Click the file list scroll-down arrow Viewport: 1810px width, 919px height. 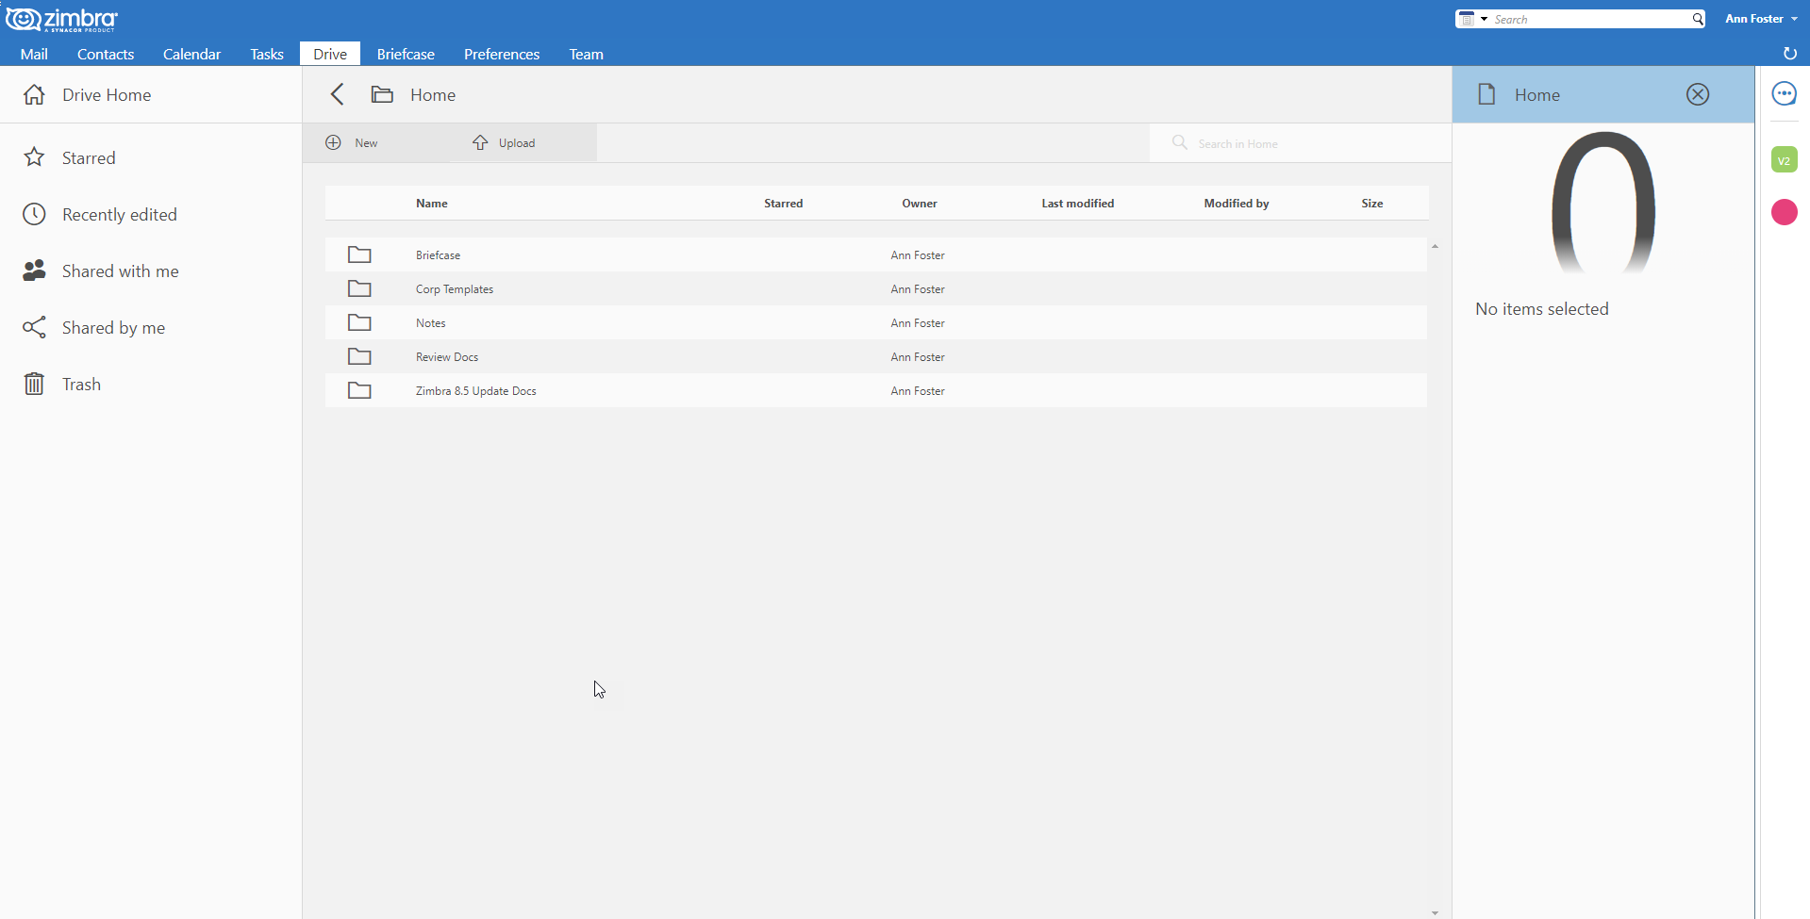coord(1435,912)
